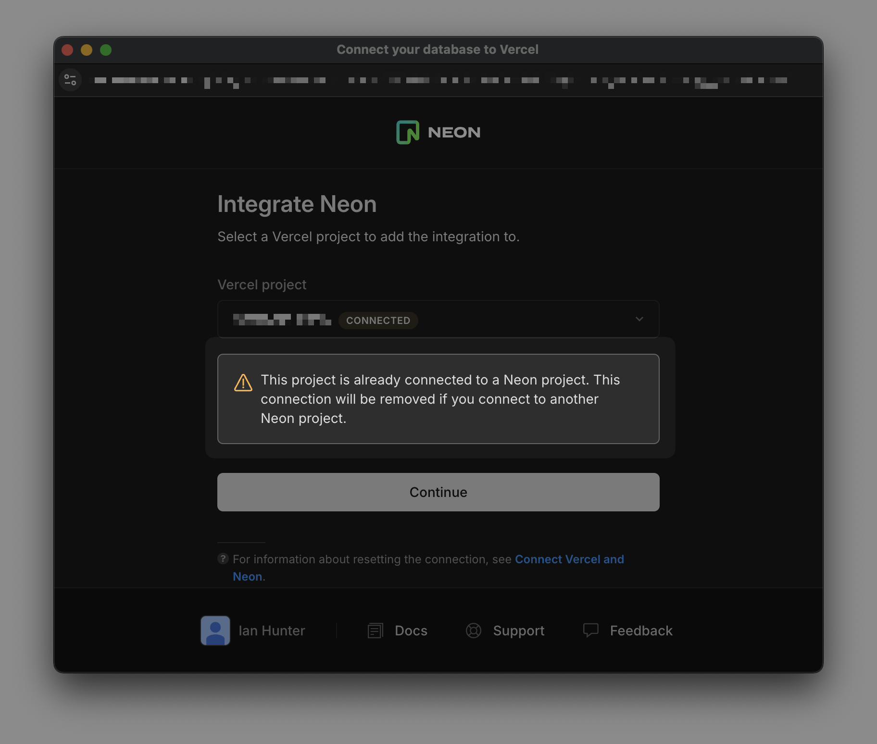Screen dimensions: 877x744
Task: Click the Feedback speech bubble icon
Action: point(590,630)
